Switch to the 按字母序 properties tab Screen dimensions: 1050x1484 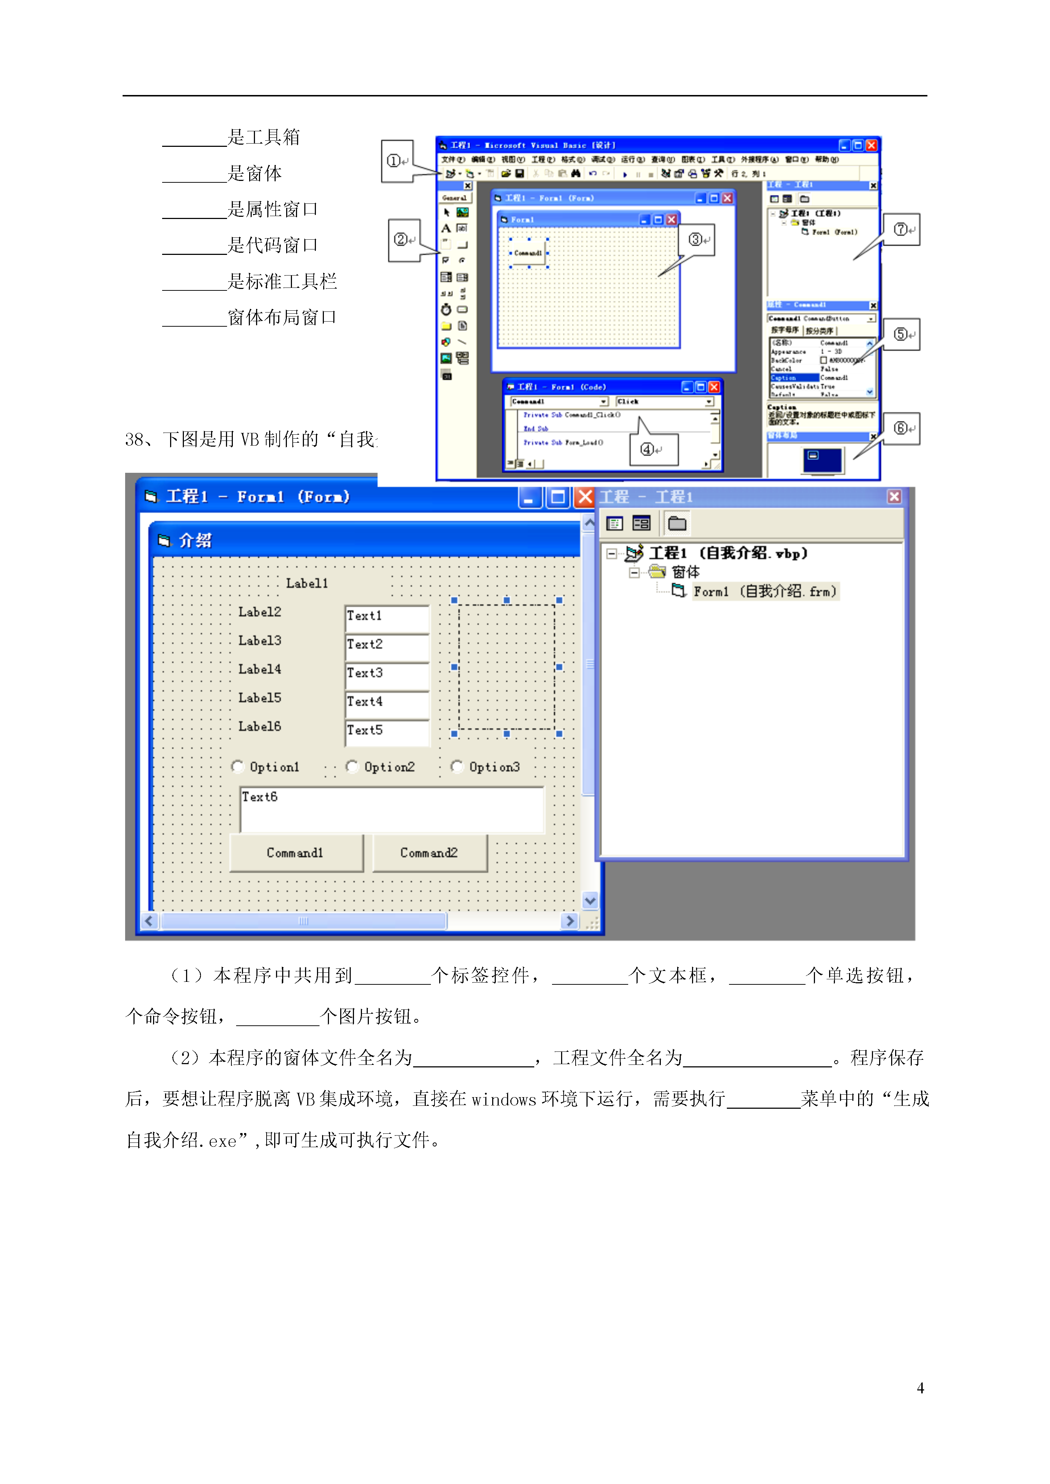785,330
